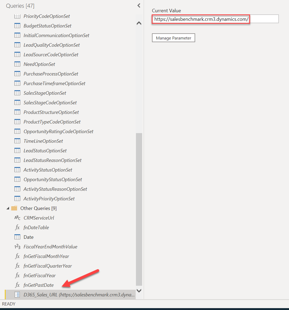
Task: Click the OpportunityRatingCodeOptionSet table icon
Action: (x=17, y=132)
